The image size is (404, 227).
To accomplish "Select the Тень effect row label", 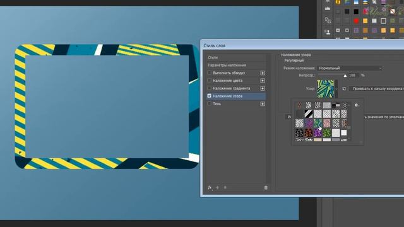I will click(x=217, y=103).
